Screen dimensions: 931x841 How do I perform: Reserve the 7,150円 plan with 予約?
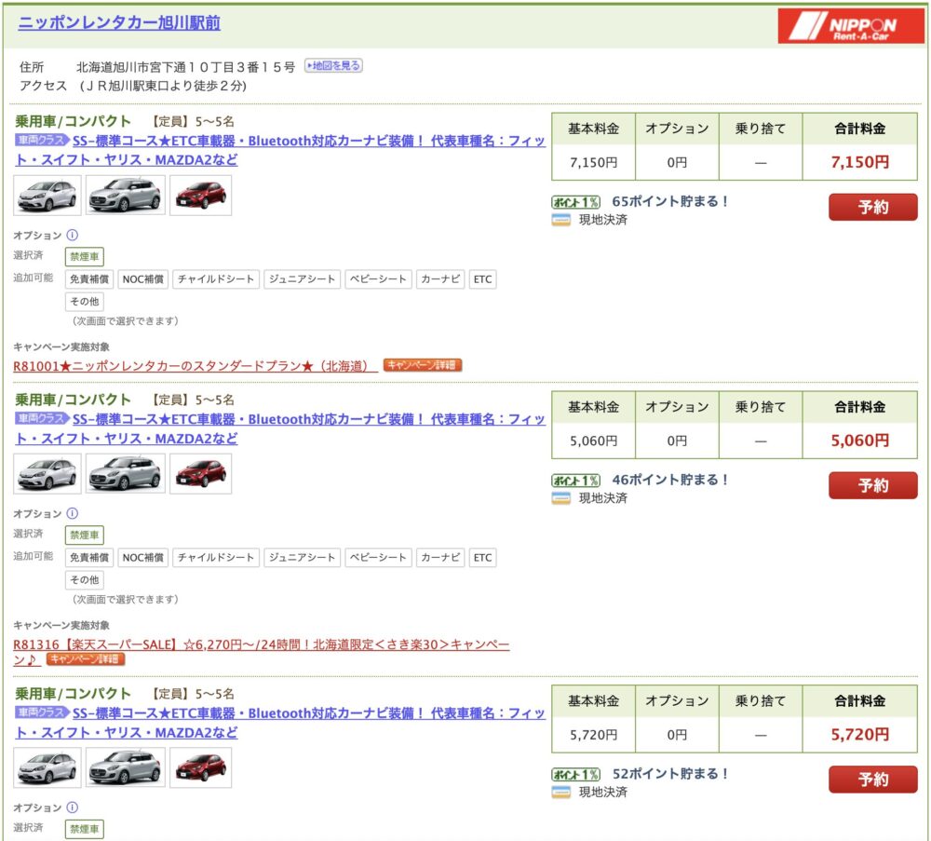coord(873,207)
